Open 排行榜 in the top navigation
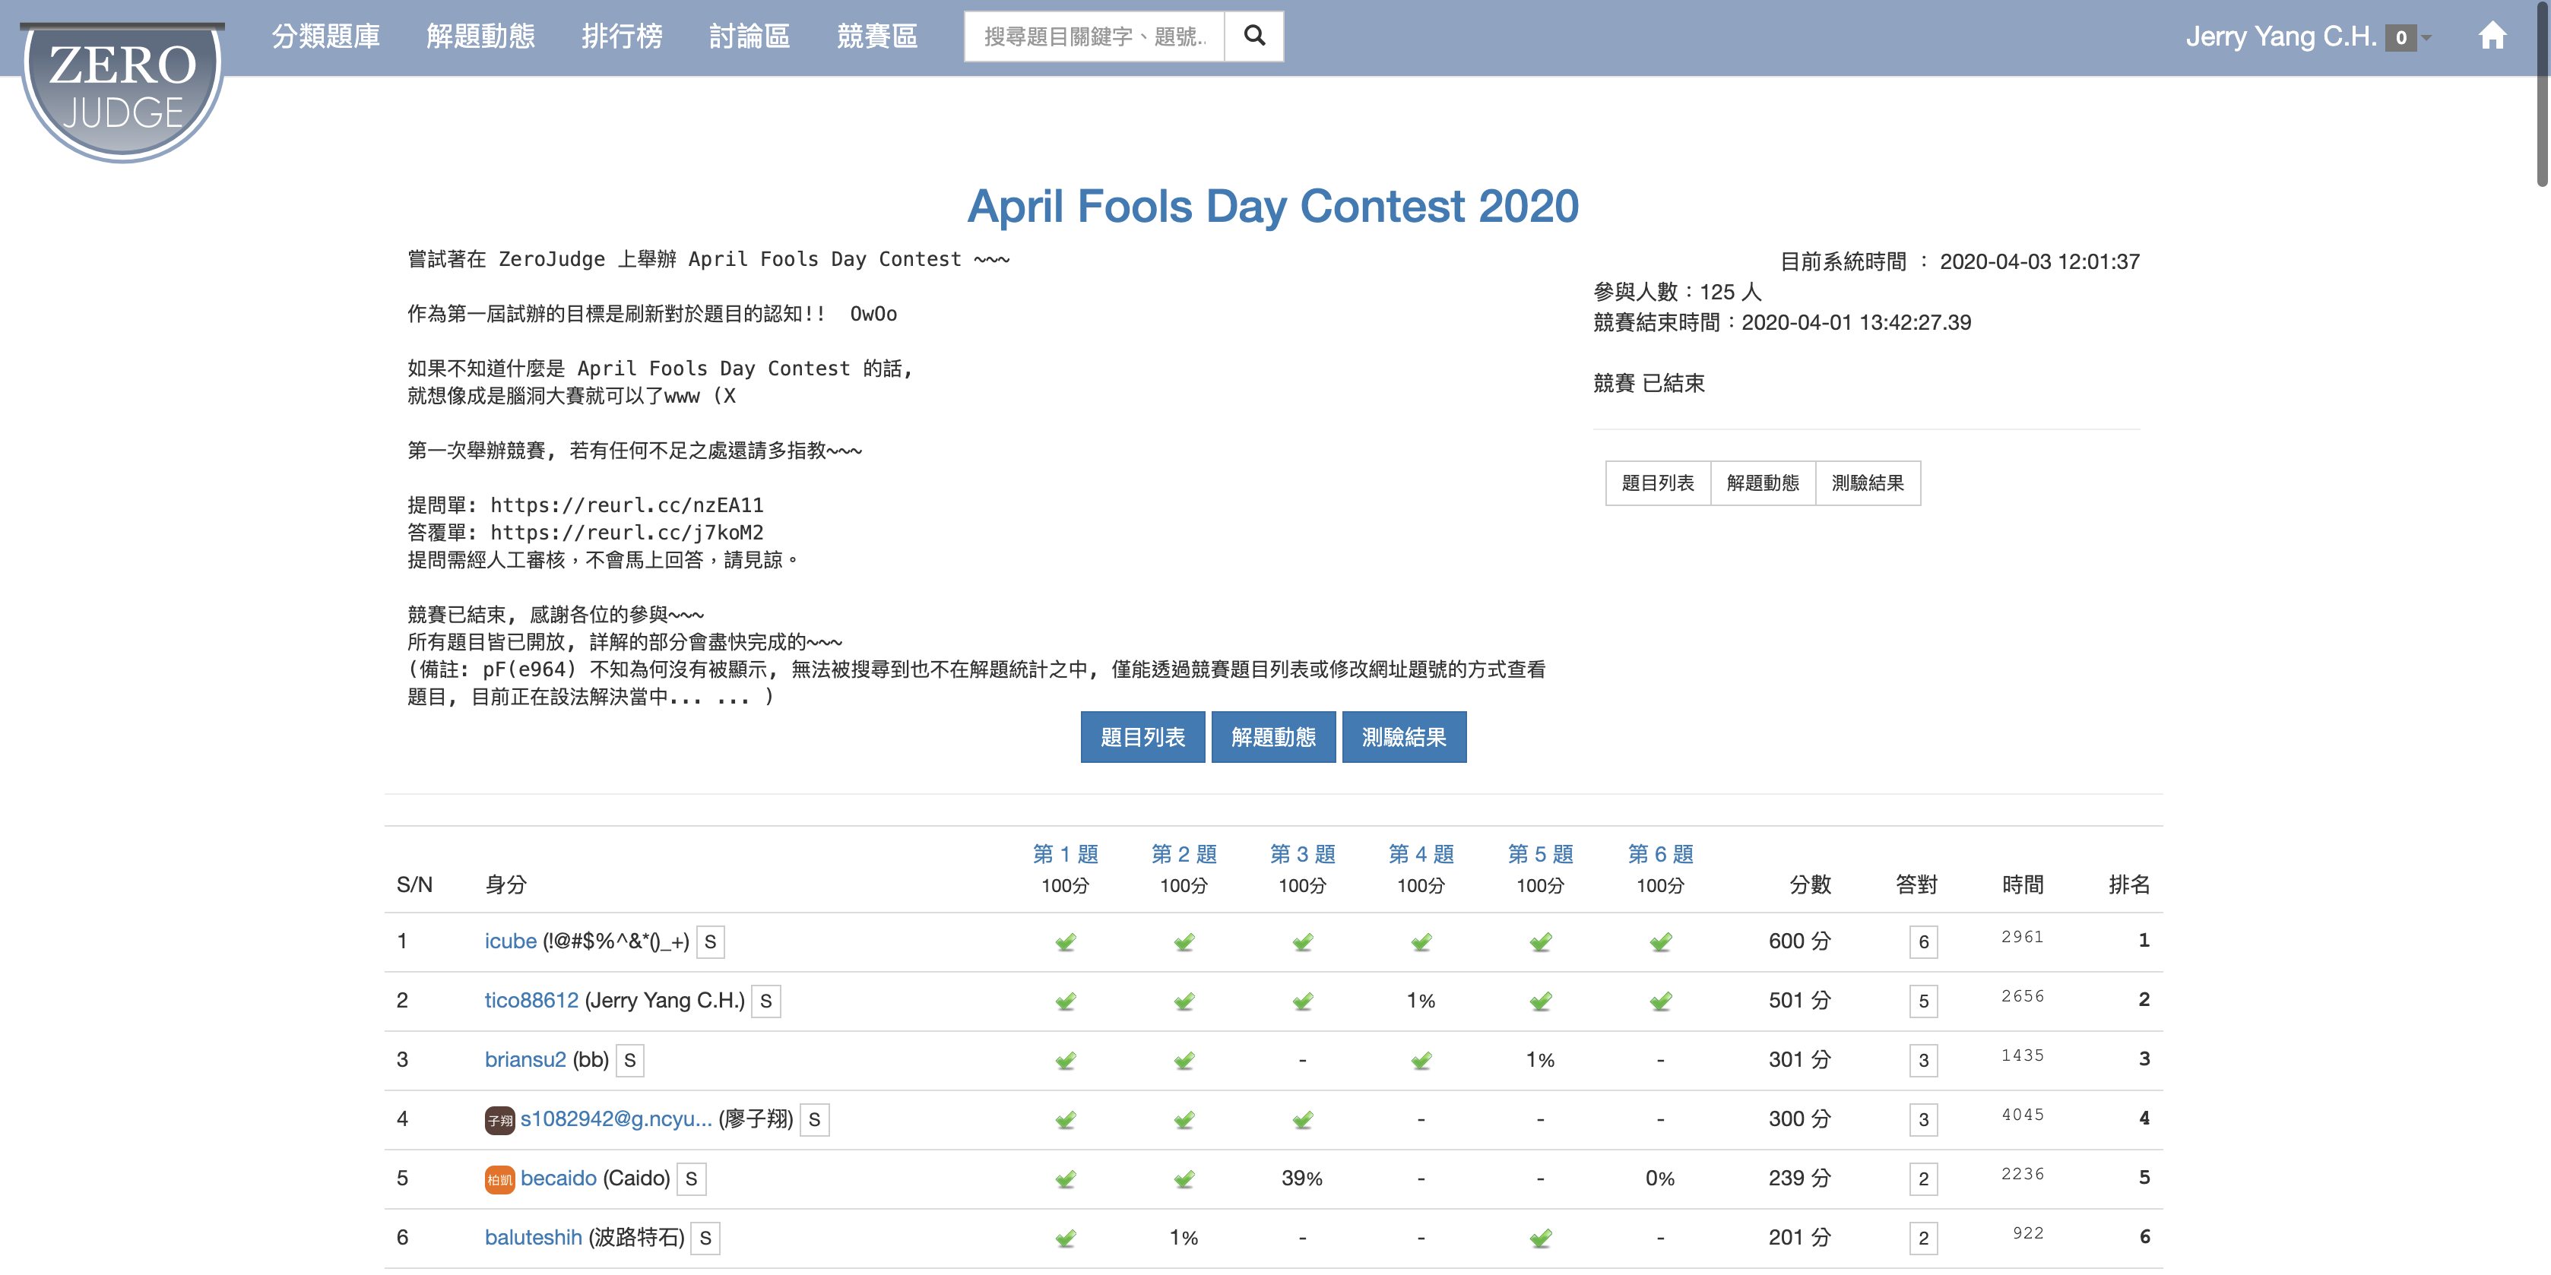Image resolution: width=2551 pixels, height=1275 pixels. pos(622,36)
